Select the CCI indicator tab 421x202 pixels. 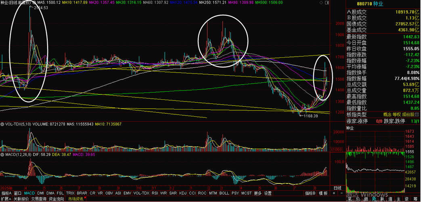click(192, 193)
